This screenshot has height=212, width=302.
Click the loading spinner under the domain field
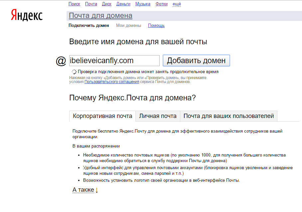pos(74,72)
